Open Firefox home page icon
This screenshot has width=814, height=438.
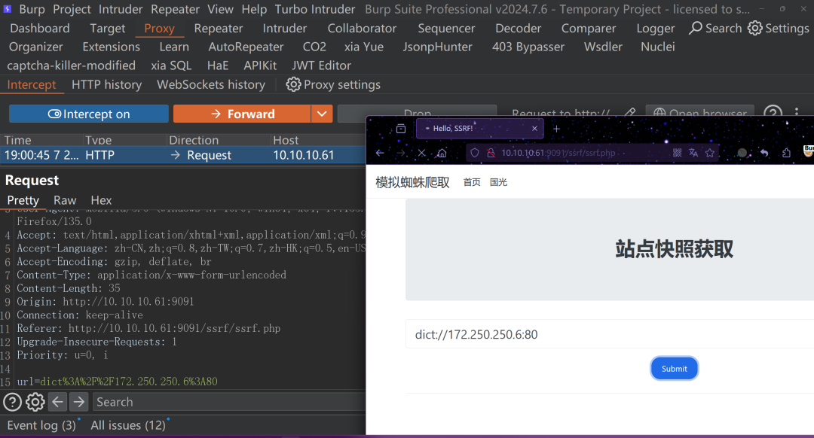(441, 153)
